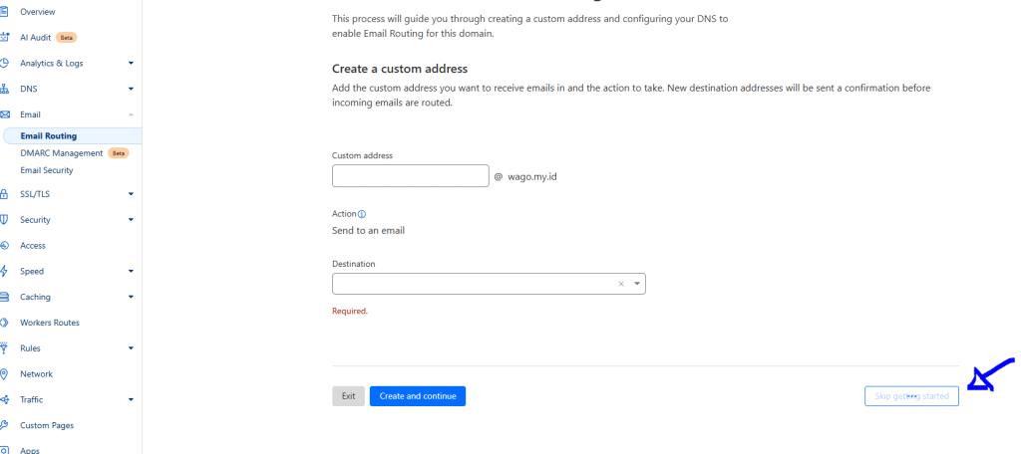Clear the Destination field selection
The height and width of the screenshot is (454, 1021).
coord(620,284)
